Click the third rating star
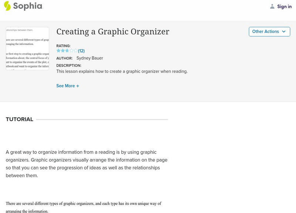Screen dimensions: 296x213 click(x=67, y=51)
